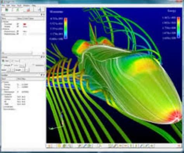The height and width of the screenshot is (153, 184).
Task: Open the Help menu
Action: [34, 6]
